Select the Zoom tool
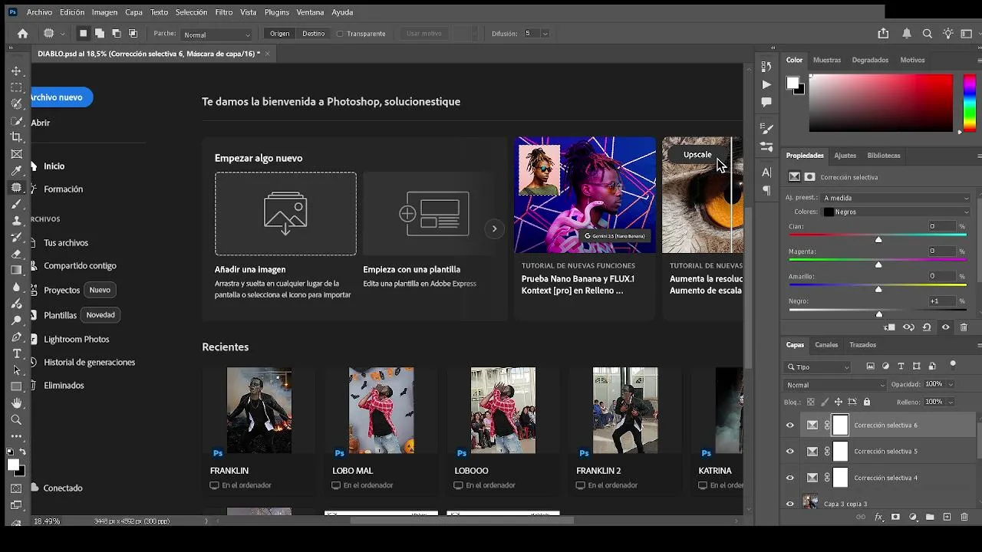Screen dimensions: 982x552 click(16, 420)
